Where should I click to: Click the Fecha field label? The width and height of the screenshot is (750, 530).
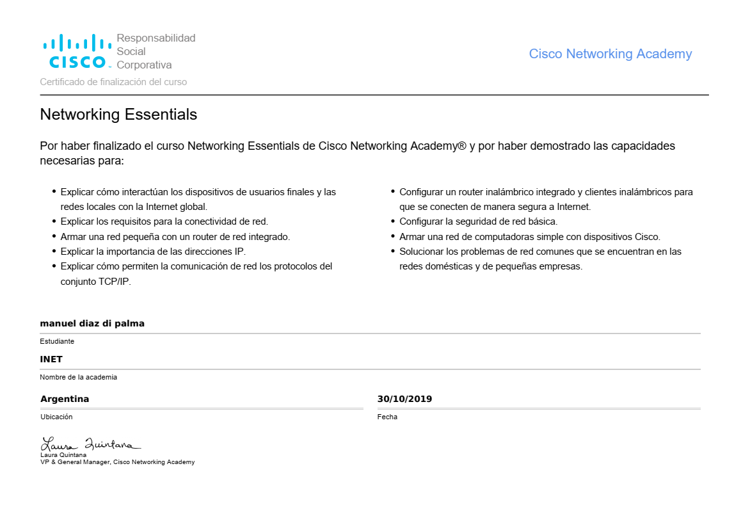[387, 417]
